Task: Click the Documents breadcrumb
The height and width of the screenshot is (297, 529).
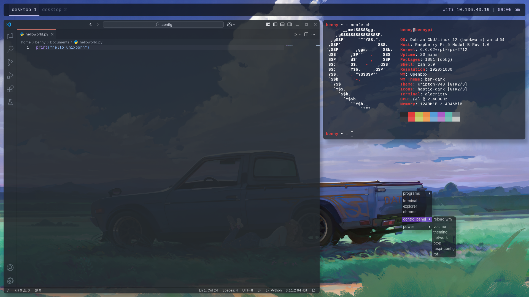Action: (x=60, y=42)
